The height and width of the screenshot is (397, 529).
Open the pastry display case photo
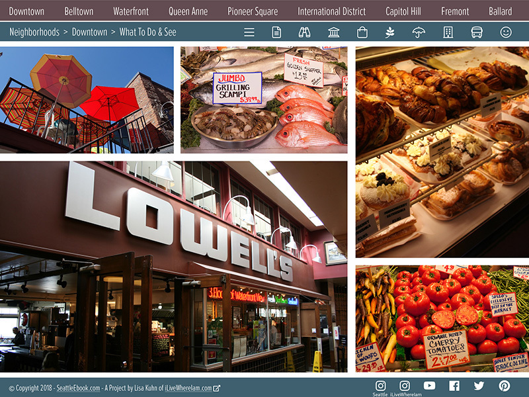(x=442, y=152)
